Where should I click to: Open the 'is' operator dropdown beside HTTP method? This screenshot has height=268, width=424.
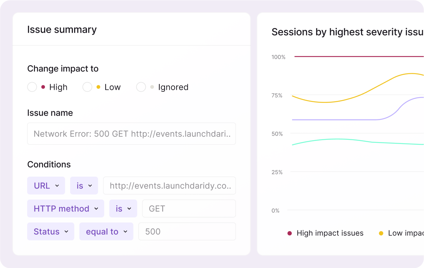pyautogui.click(x=123, y=209)
